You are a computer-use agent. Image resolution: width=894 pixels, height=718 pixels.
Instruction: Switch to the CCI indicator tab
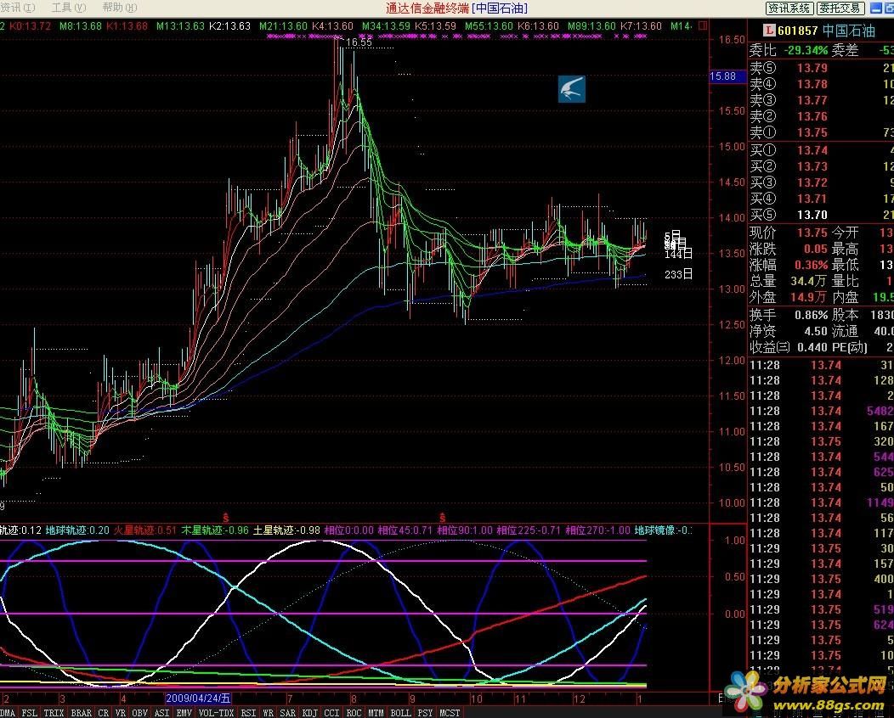[331, 712]
